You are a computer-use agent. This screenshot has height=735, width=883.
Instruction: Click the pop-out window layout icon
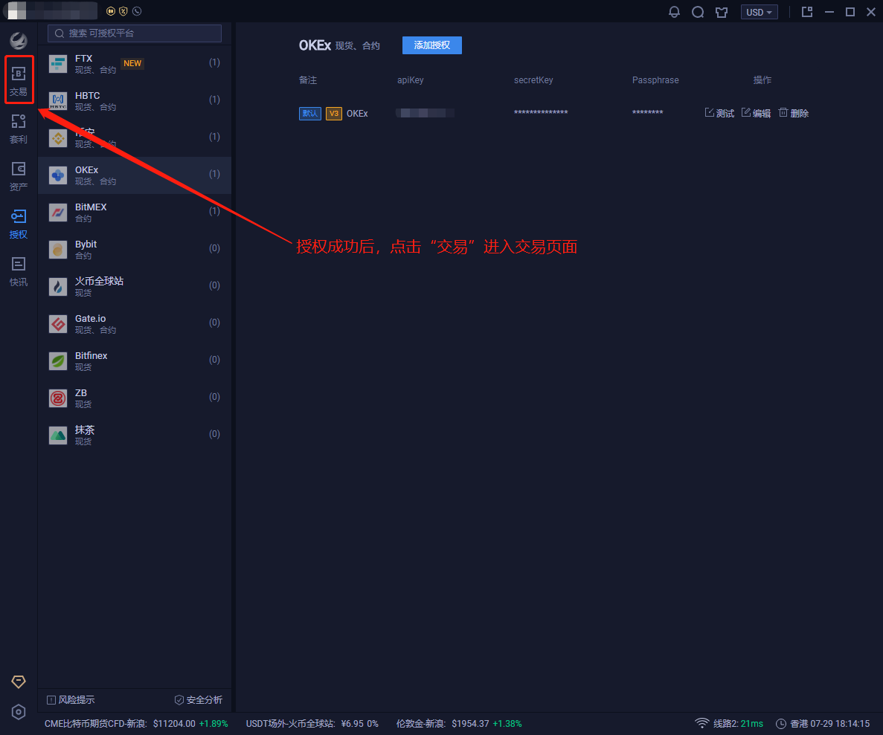(x=807, y=12)
